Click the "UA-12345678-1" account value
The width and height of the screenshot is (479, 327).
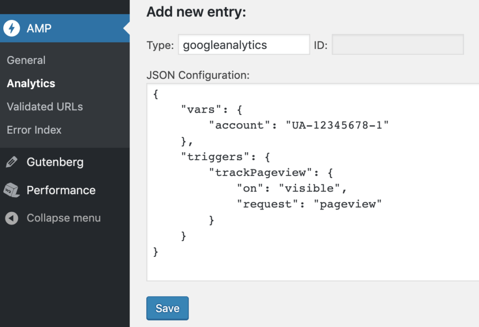coord(337,125)
